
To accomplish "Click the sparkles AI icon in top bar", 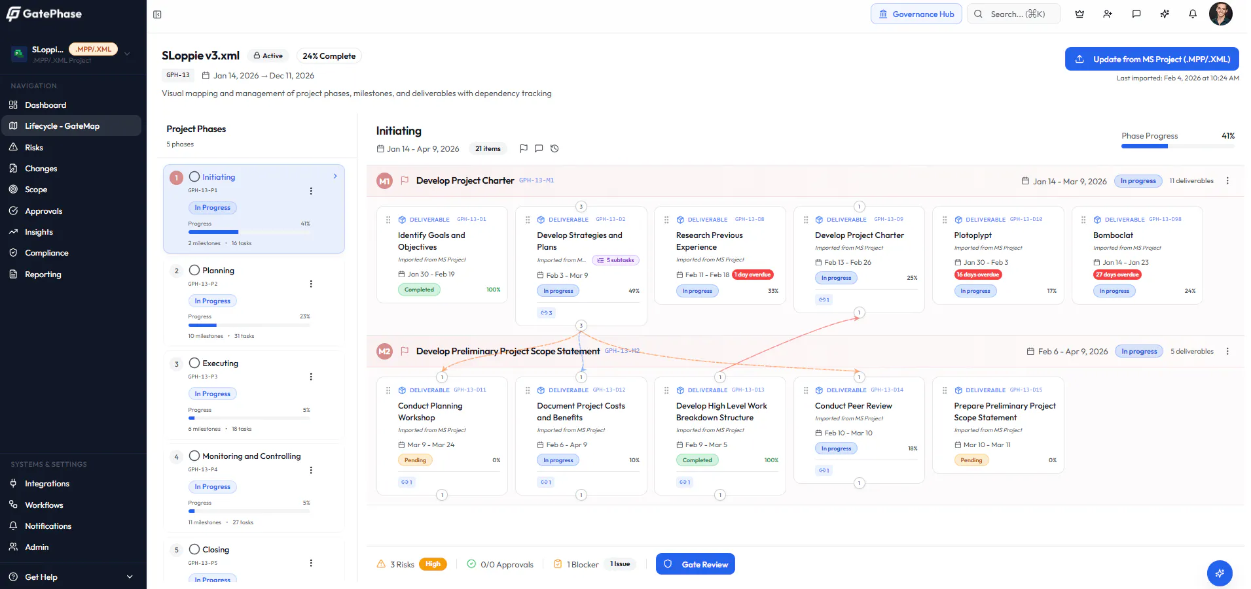I will [x=1165, y=14].
